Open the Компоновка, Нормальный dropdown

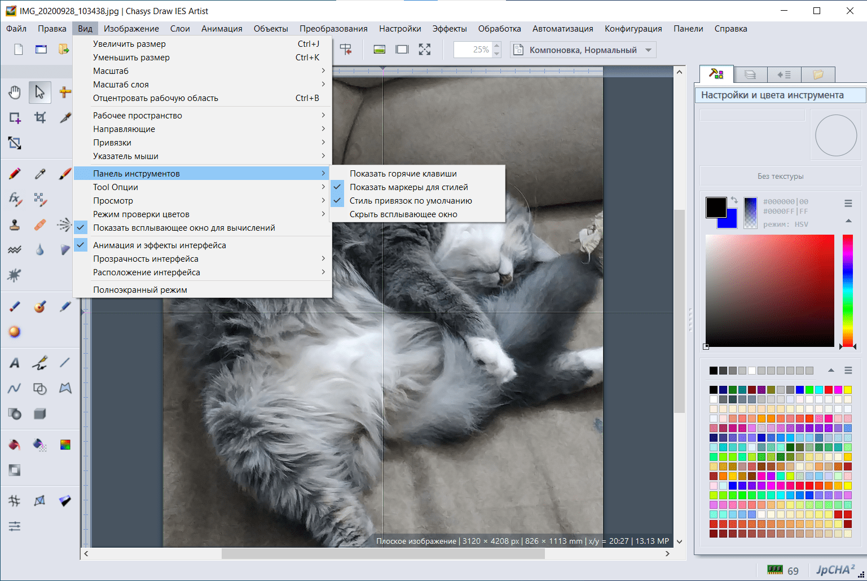point(583,50)
